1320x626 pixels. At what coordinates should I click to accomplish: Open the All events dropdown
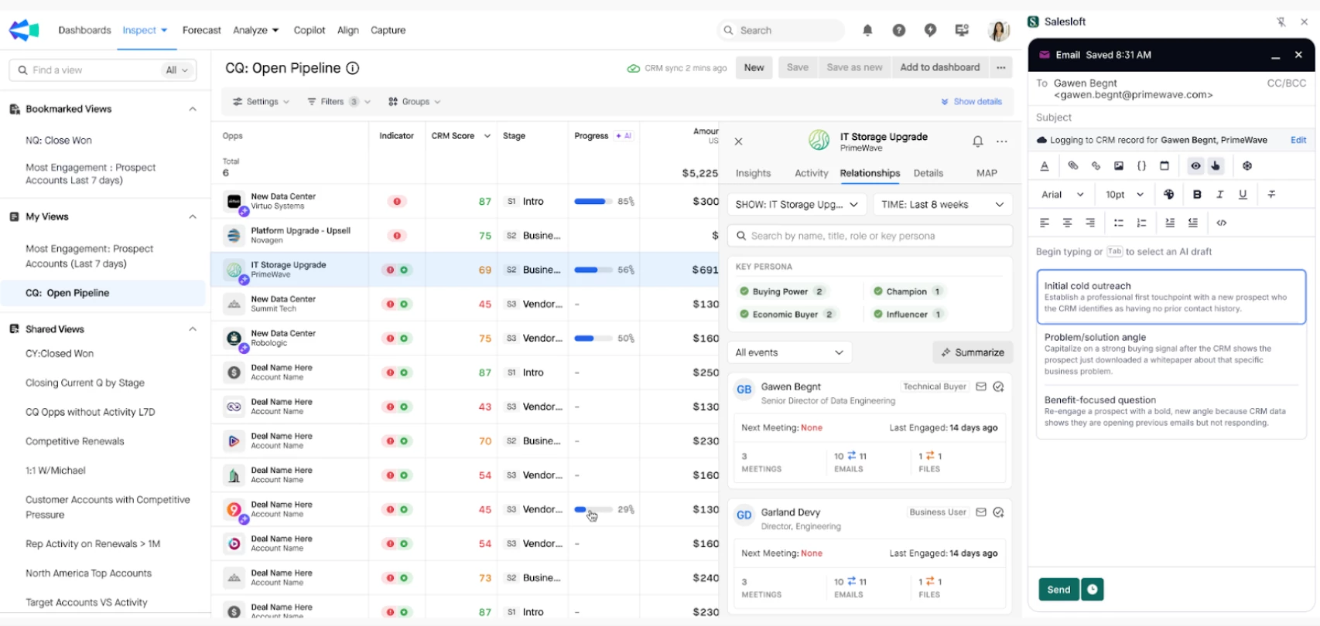click(789, 352)
